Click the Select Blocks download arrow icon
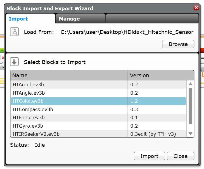 pyautogui.click(x=14, y=62)
